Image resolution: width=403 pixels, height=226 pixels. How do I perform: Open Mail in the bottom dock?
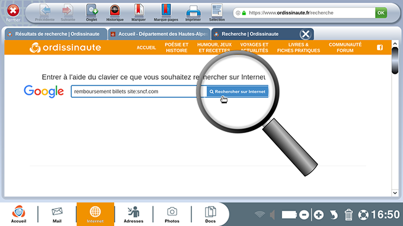57,214
